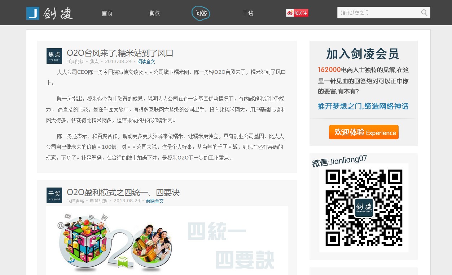
Task: Click 阅读全文 under the 糯米 article
Action: coord(146,62)
